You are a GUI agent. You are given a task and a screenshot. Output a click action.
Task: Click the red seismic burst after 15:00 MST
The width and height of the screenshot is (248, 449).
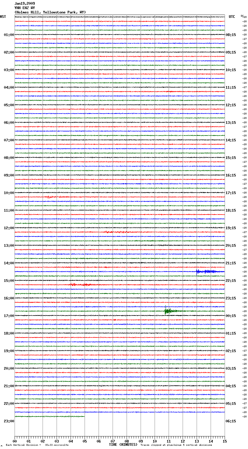point(82,285)
